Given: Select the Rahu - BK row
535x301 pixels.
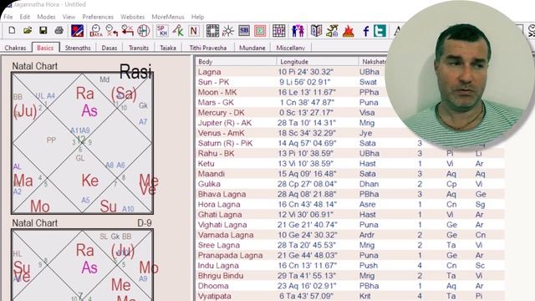Looking at the screenshot, I should coord(350,154).
